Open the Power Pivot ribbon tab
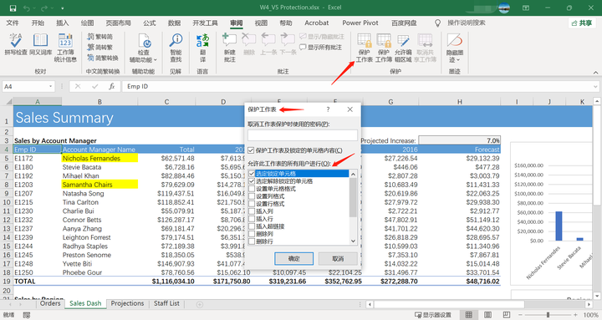Image resolution: width=602 pixels, height=320 pixels. (x=360, y=23)
